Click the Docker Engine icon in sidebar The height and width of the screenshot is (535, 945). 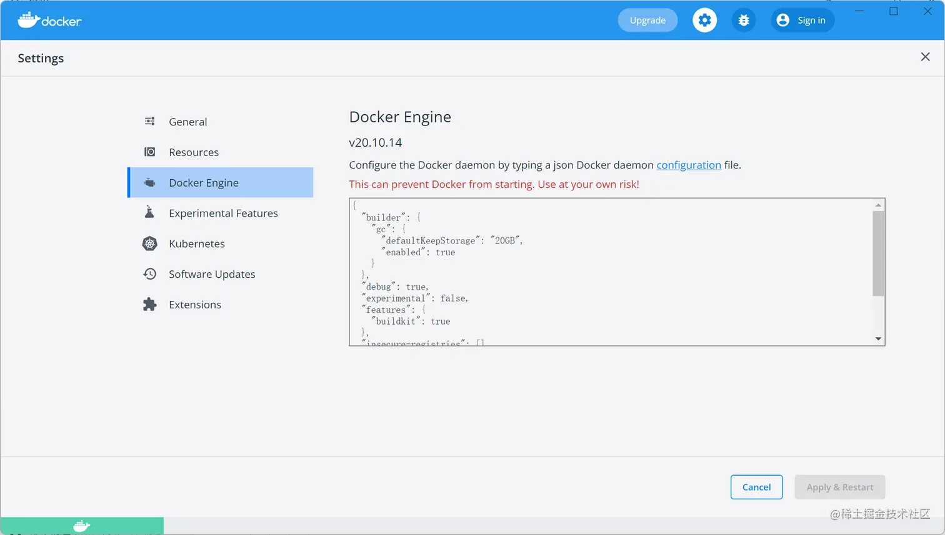(x=150, y=182)
